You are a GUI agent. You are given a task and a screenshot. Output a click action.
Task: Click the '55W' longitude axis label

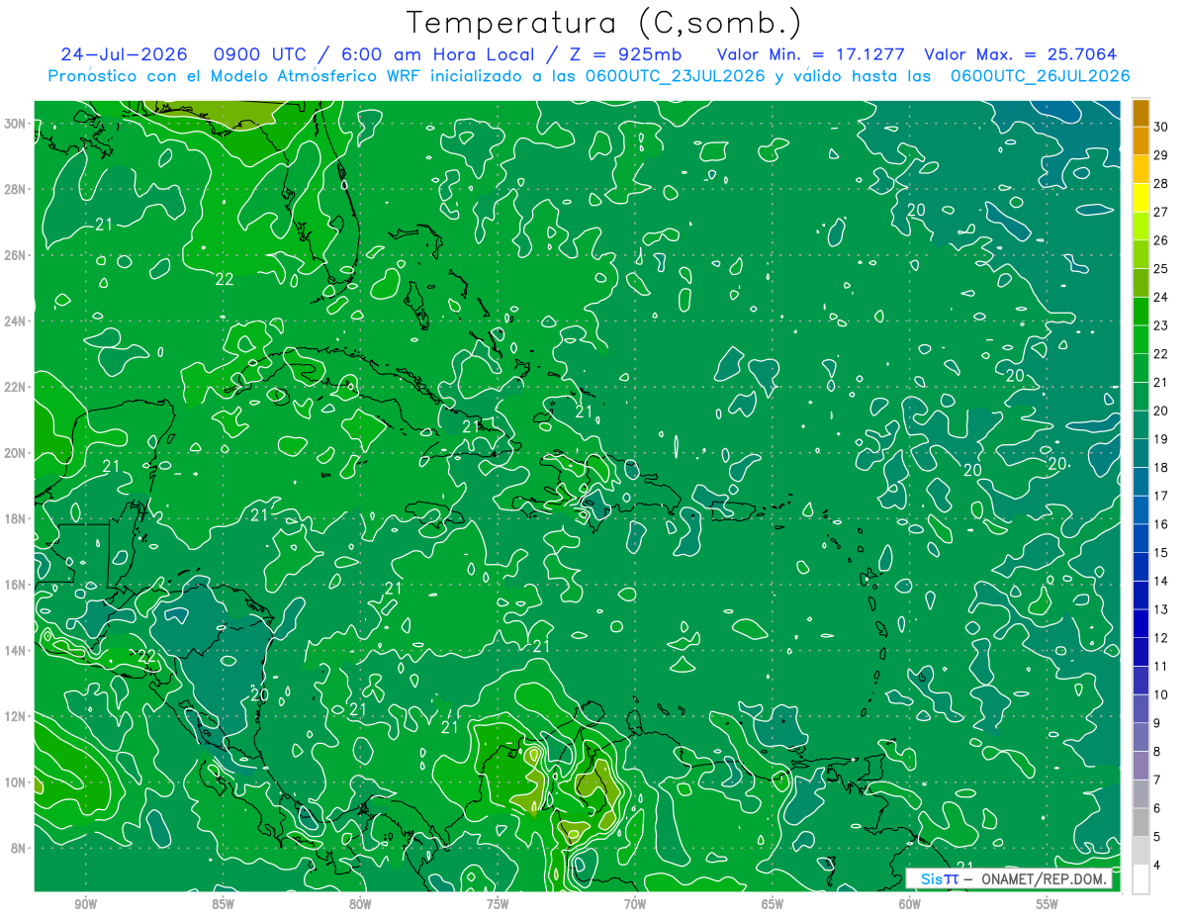[1048, 905]
